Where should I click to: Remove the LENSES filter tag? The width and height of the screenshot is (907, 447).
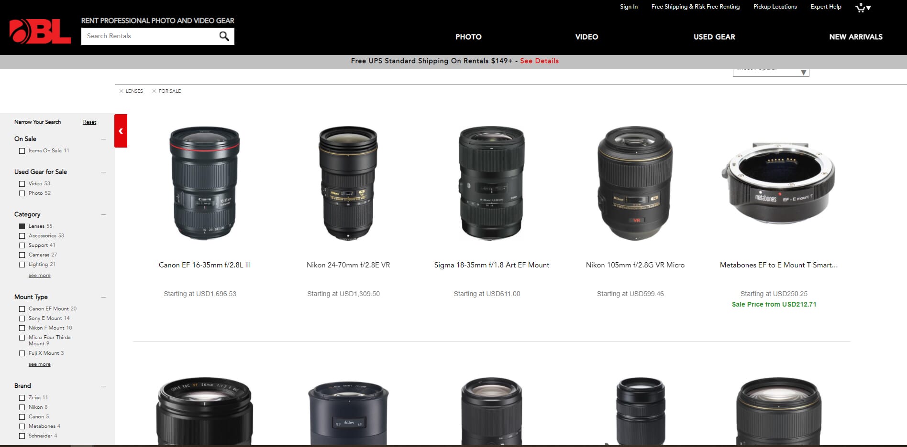pos(121,91)
